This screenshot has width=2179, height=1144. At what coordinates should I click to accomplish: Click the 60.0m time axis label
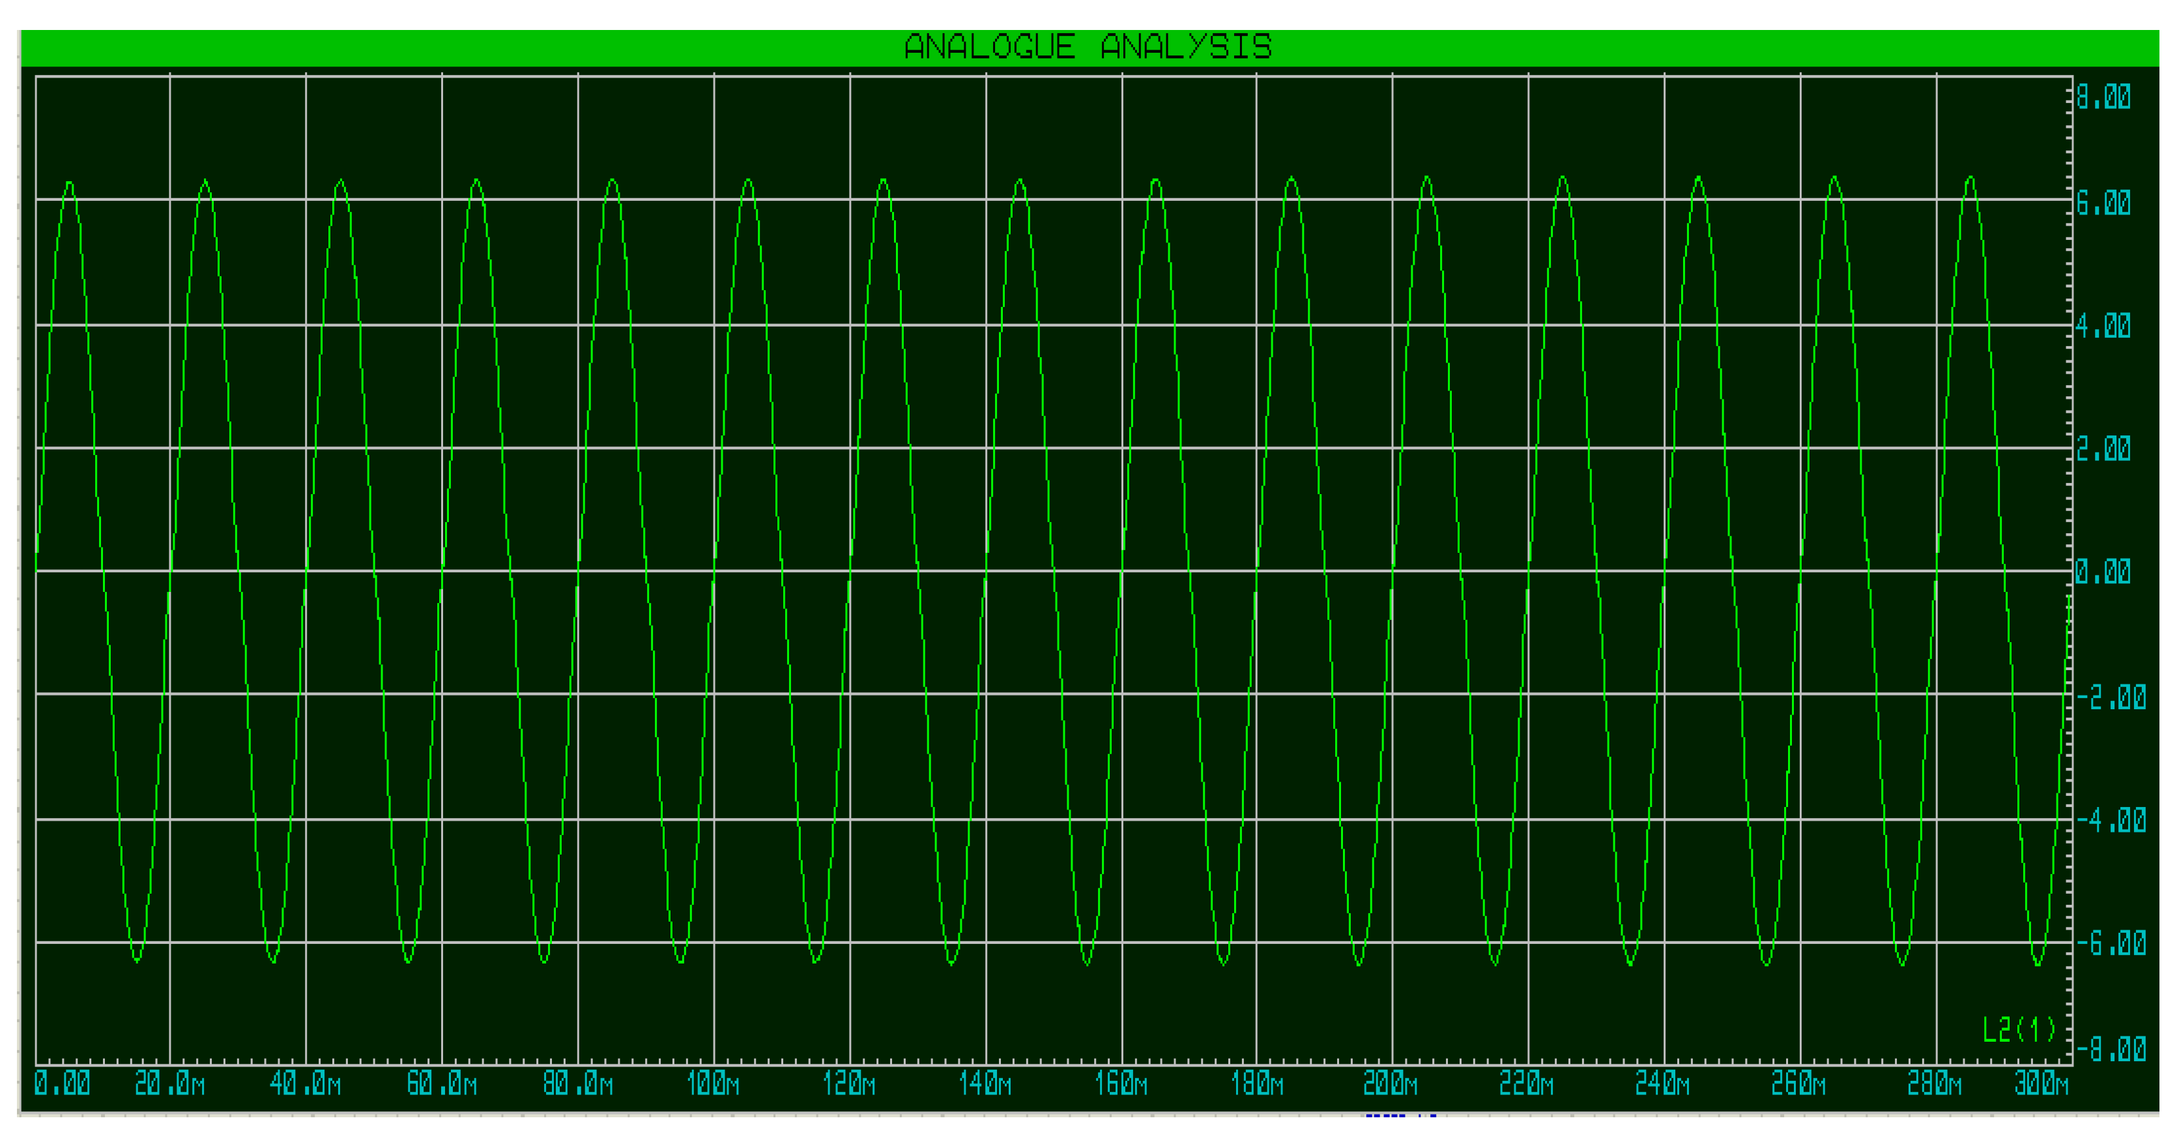click(x=442, y=1084)
